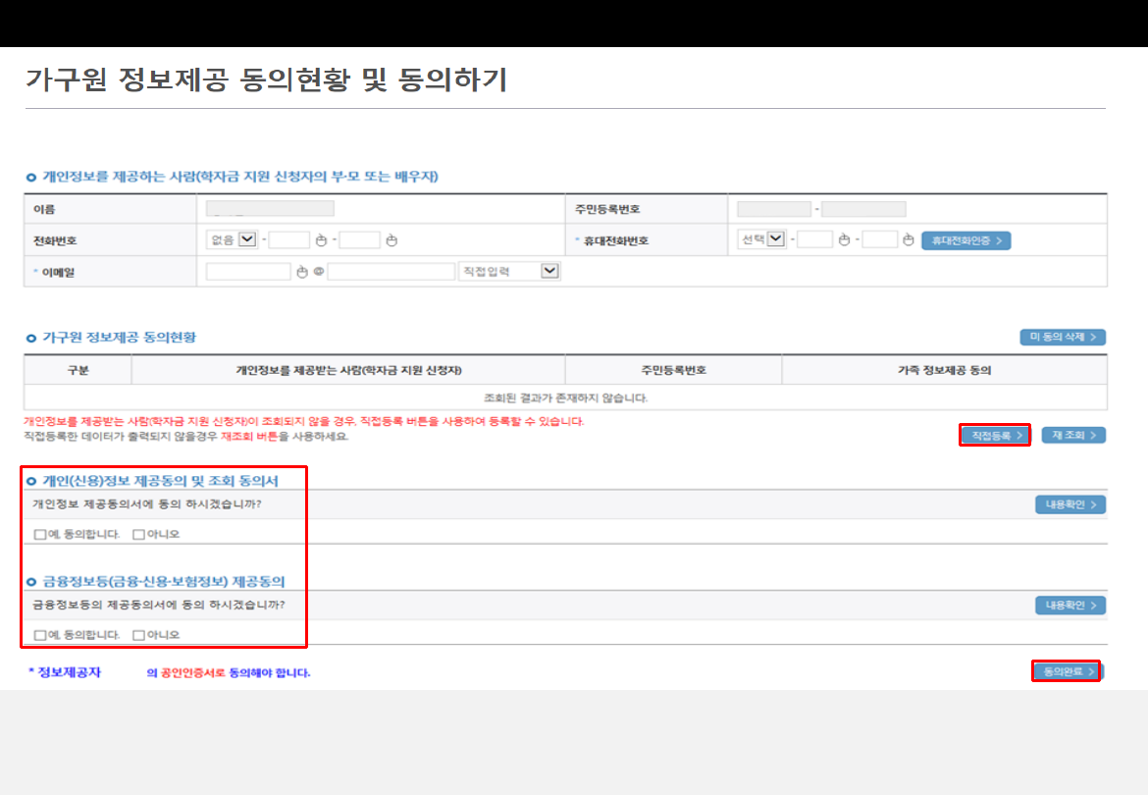Viewport: 1148px width, 795px height.
Task: Click the mouse-input icon beside the email ID field
Action: coord(302,272)
